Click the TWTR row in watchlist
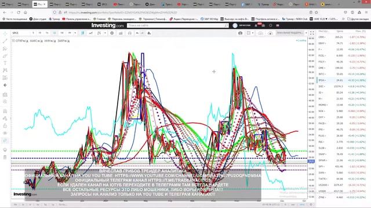The width and height of the screenshot is (371, 208). 342,179
